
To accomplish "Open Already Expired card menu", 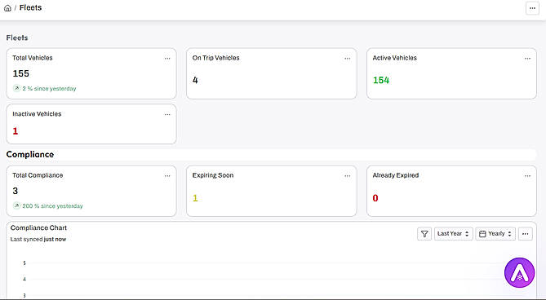I will [x=527, y=176].
